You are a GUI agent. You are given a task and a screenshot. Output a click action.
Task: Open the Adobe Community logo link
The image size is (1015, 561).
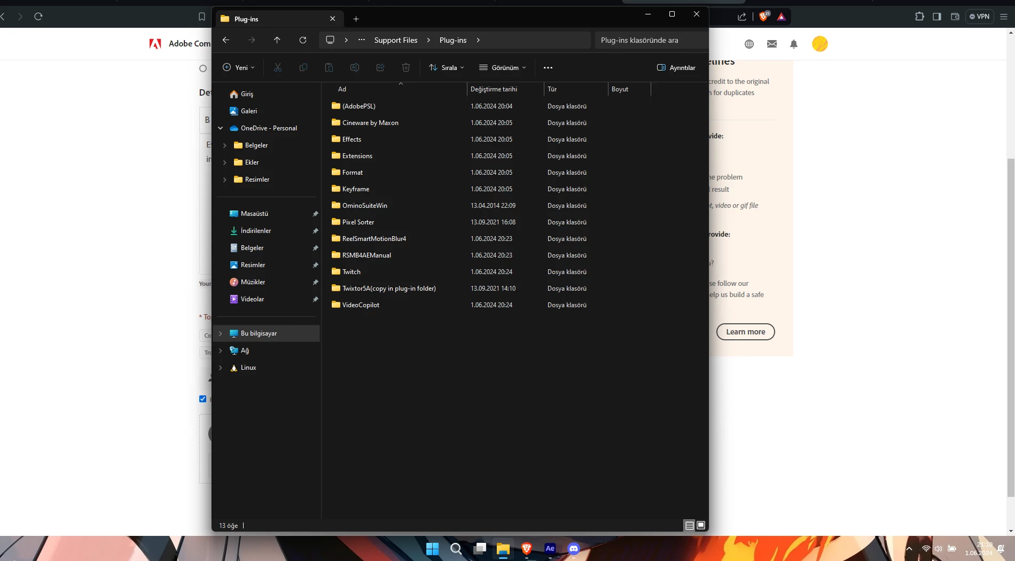(179, 44)
